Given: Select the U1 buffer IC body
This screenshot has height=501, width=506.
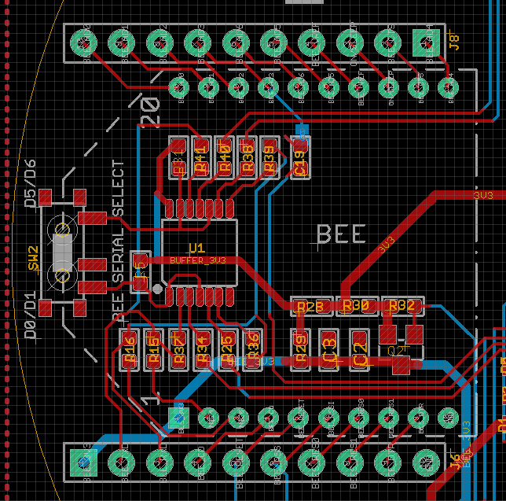Looking at the screenshot, I should point(200,252).
